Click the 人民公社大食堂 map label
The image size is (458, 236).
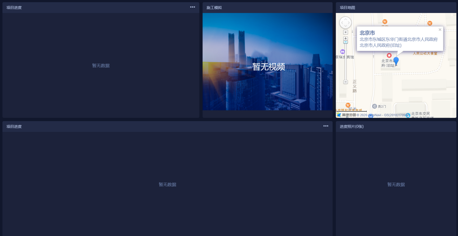[x=425, y=53]
